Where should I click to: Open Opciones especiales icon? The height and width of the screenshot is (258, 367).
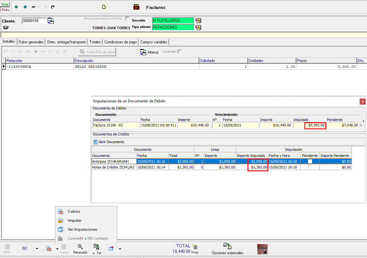227,246
